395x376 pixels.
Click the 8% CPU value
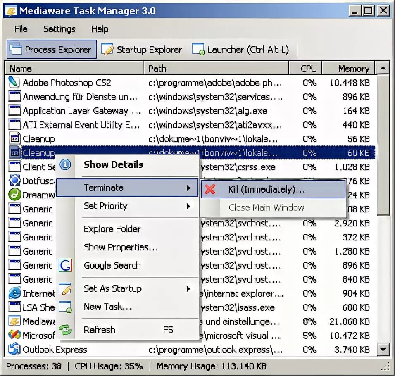[x=309, y=321]
